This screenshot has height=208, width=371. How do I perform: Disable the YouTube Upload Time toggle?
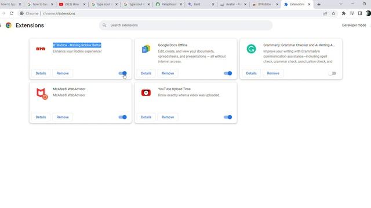[228, 117]
